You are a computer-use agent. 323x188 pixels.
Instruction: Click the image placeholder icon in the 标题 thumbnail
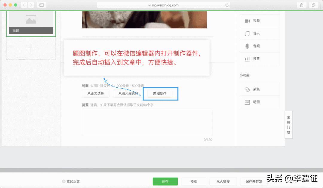coord(31,19)
